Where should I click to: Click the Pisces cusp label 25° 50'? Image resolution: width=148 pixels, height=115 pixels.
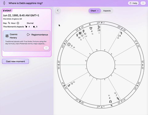122,28
